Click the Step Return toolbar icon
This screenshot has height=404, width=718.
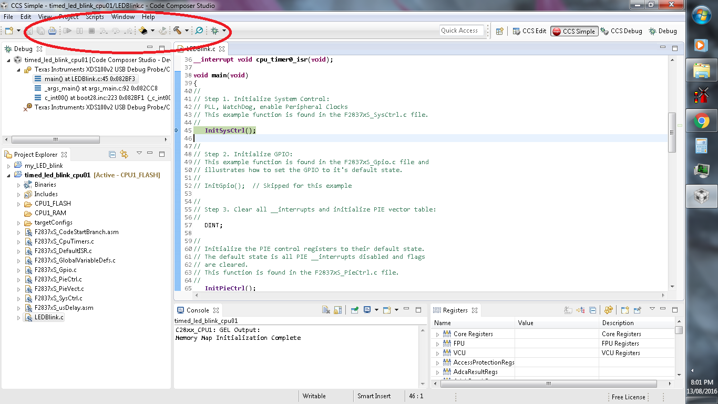tap(128, 31)
